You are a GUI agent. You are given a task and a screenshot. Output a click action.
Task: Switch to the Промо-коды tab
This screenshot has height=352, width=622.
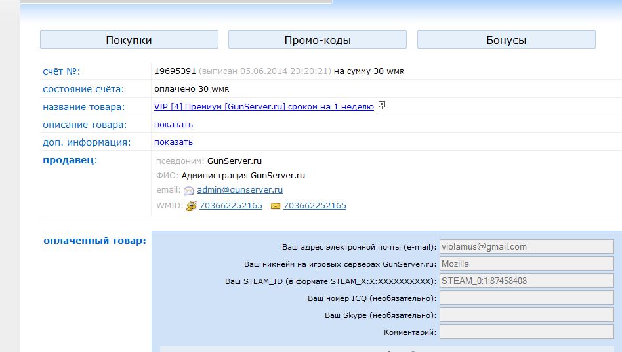pyautogui.click(x=317, y=40)
